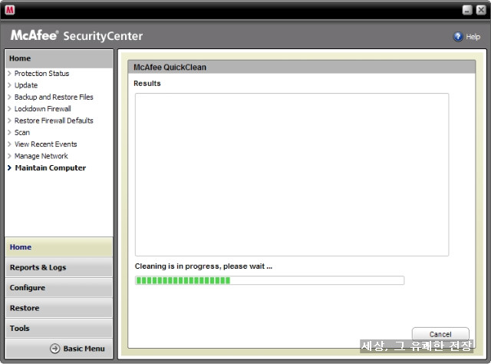Click the Home header at the top of the sidebar
491x364 pixels.
tap(59, 58)
